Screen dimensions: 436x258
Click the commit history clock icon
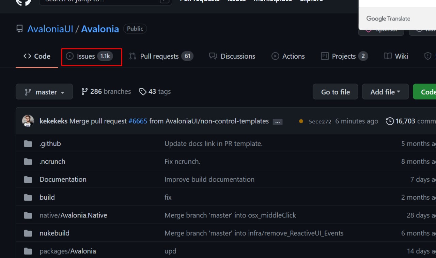pyautogui.click(x=390, y=121)
